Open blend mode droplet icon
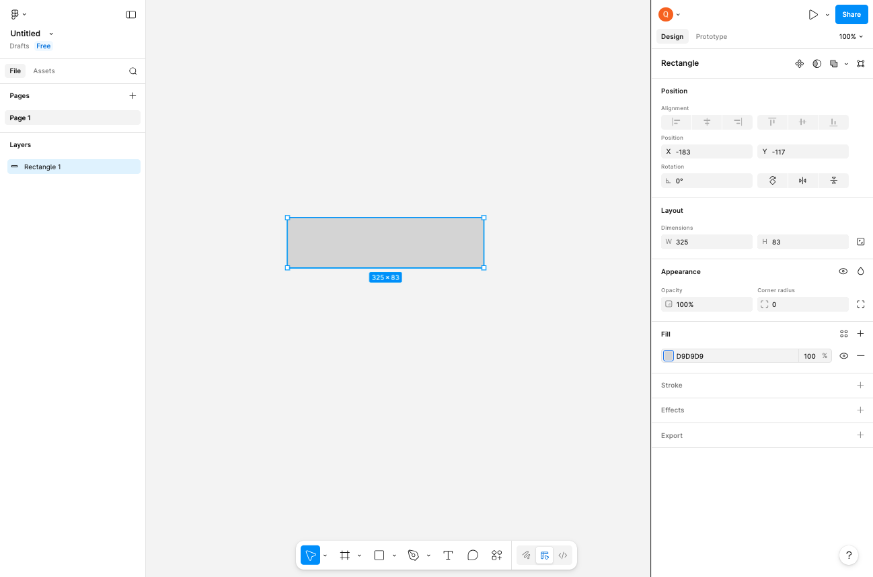This screenshot has width=873, height=577. [x=861, y=272]
